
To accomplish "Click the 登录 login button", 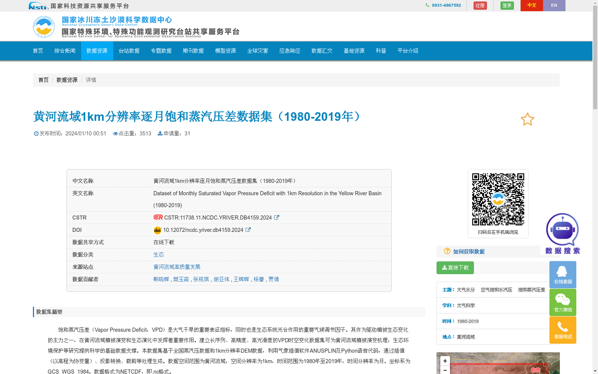I will (507, 6).
